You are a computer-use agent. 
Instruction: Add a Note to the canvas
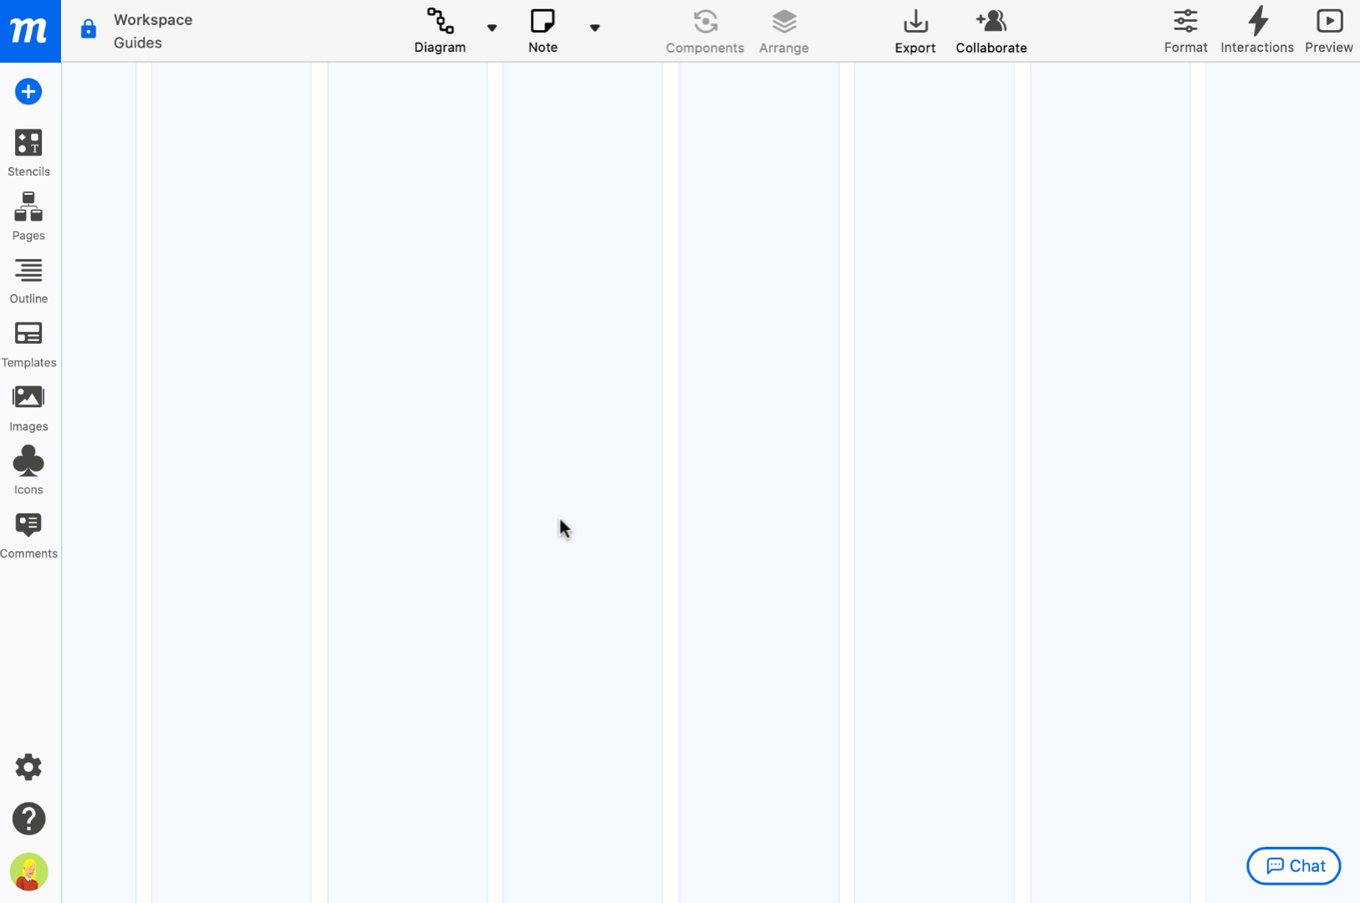pos(542,29)
